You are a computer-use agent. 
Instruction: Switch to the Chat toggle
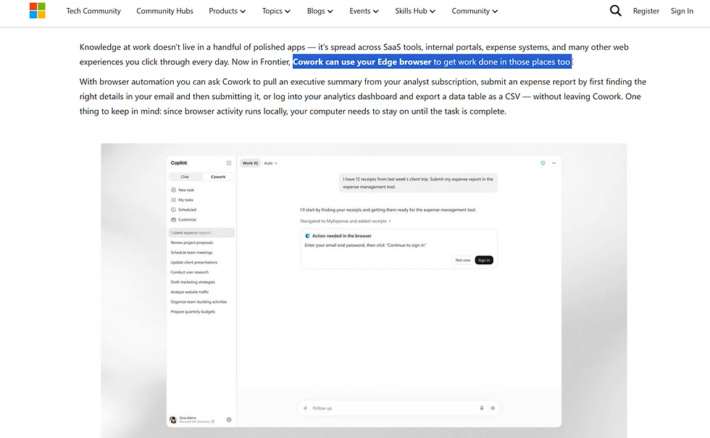(x=185, y=177)
